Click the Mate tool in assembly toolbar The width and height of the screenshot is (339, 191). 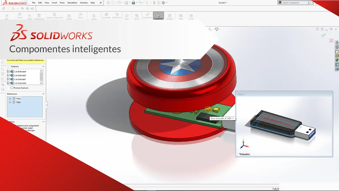tap(30, 16)
